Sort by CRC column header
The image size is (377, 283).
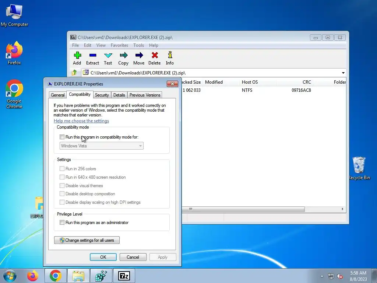[x=295, y=82]
